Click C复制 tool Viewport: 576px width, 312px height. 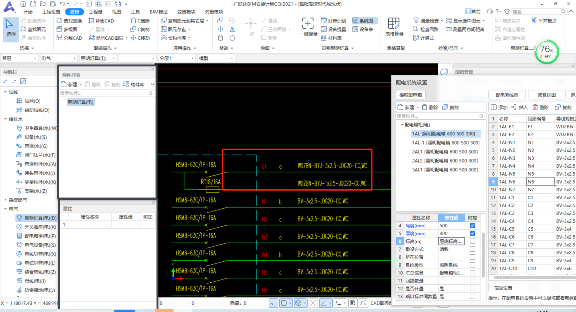click(x=140, y=29)
